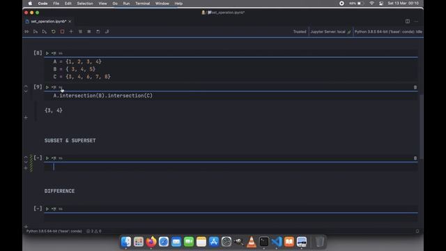Run the empty cell under SUBSET & SUPERSET
The image size is (446, 251).
47,158
